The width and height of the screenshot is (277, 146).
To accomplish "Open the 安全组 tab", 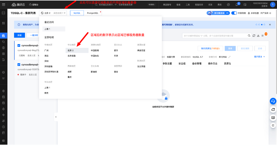I will point(182,64).
